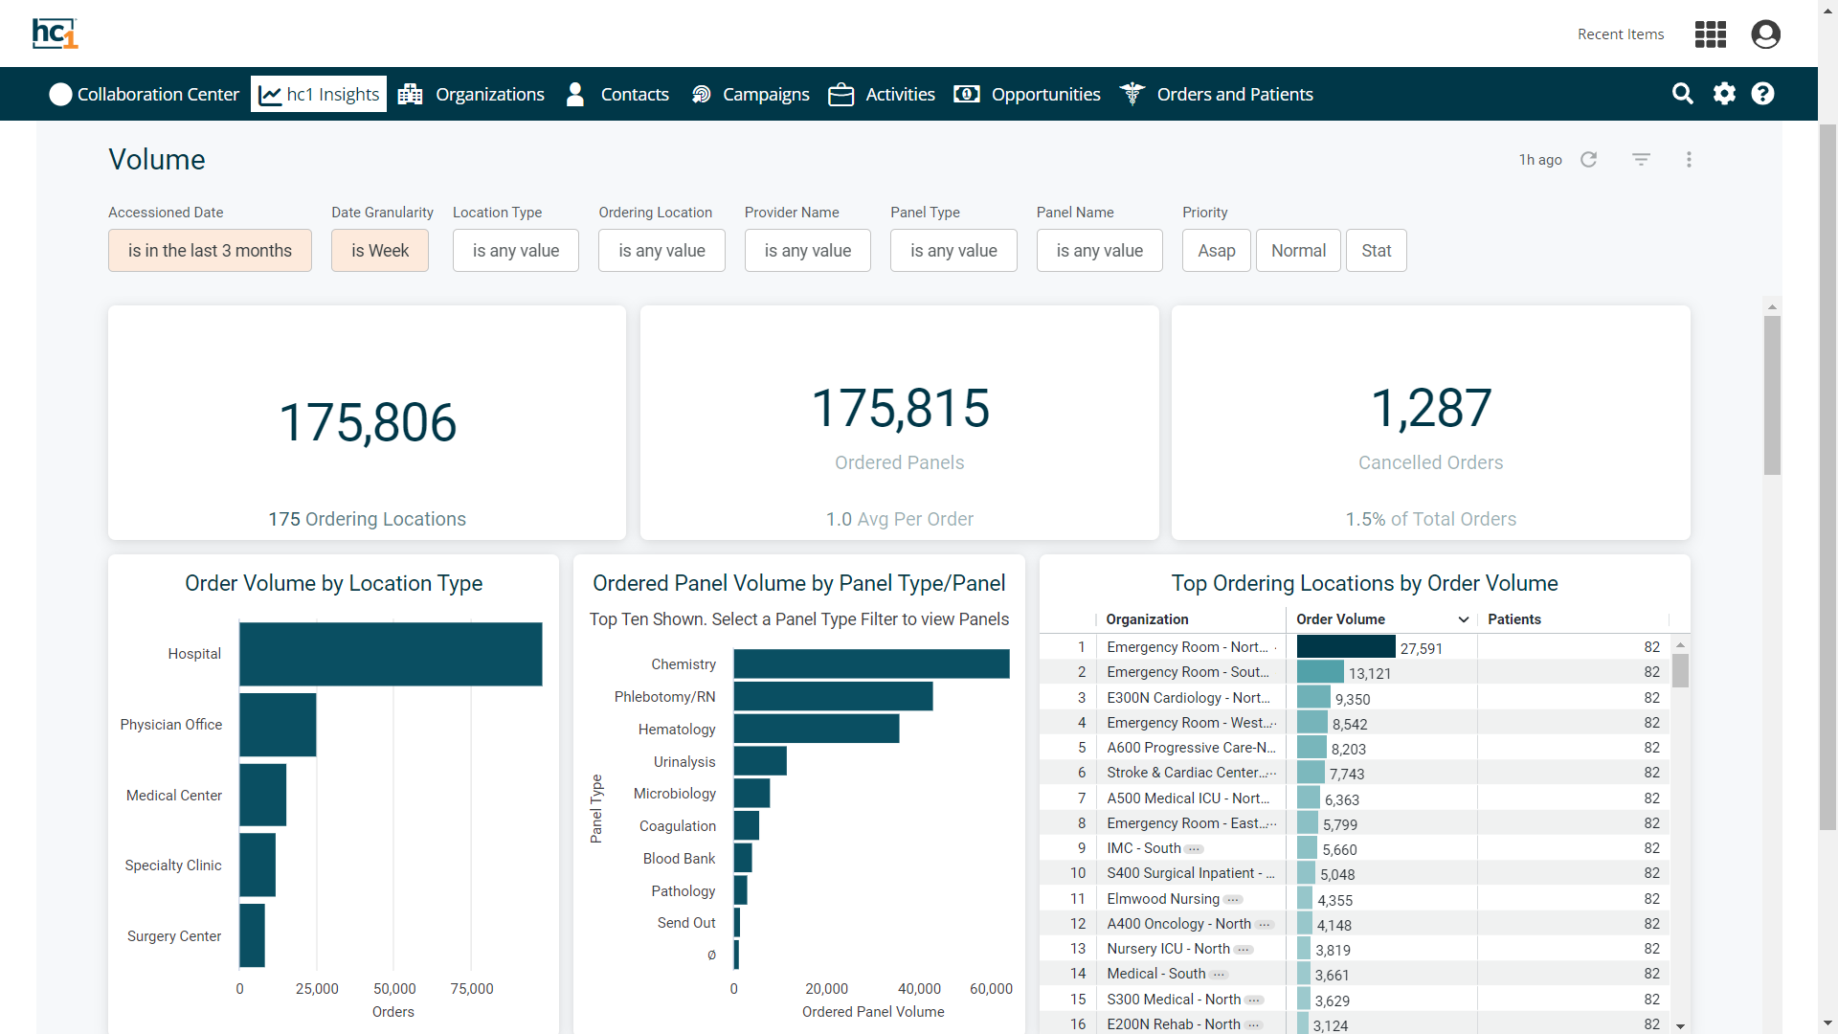This screenshot has width=1838, height=1034.
Task: Click the Top Ordering Locations table scrollbar
Action: click(1682, 671)
